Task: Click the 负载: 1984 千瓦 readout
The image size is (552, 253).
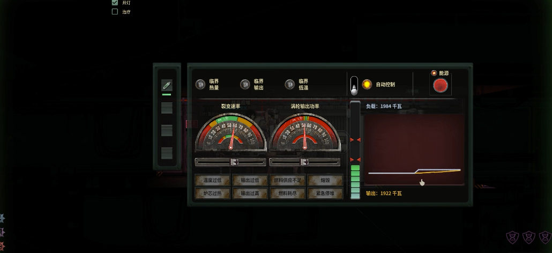Action: point(384,106)
